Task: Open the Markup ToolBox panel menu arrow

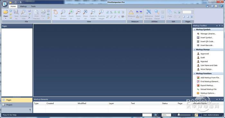Action: pyautogui.click(x=217, y=26)
